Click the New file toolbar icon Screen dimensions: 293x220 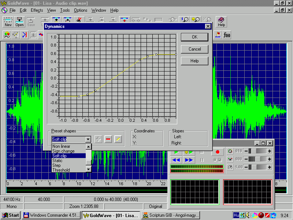coord(8,22)
